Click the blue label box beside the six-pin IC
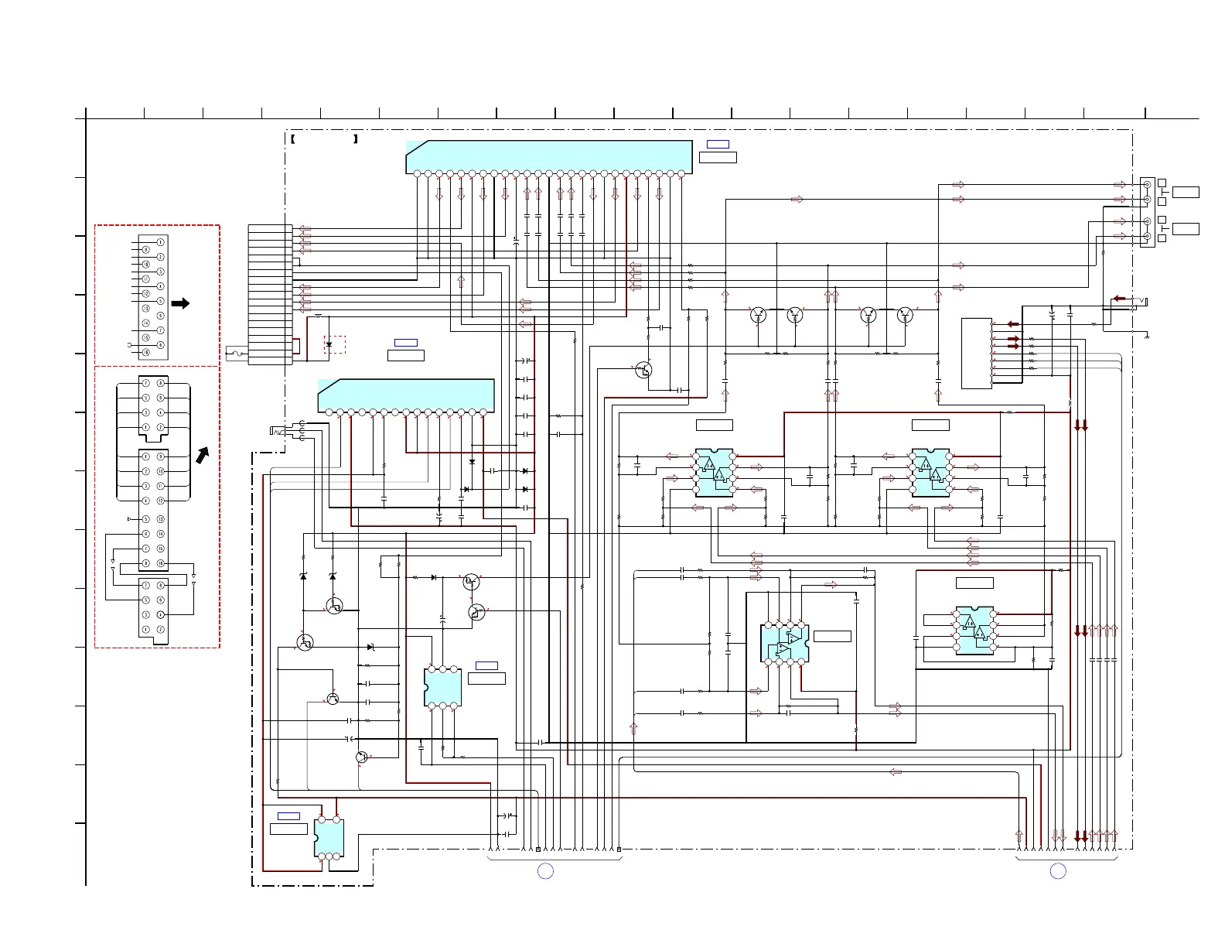Viewport: 1225px width, 947px height. 486,666
